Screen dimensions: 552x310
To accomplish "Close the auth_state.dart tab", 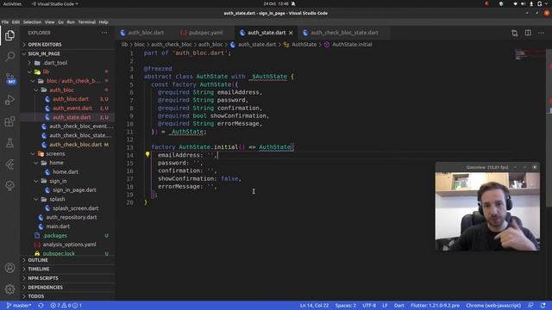I will (291, 33).
